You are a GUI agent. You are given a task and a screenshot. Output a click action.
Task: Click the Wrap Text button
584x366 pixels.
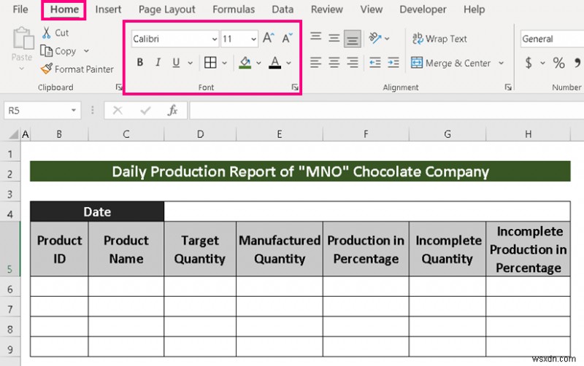439,39
